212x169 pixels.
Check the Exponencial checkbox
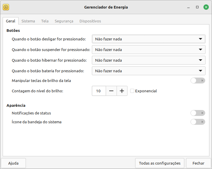[132, 91]
